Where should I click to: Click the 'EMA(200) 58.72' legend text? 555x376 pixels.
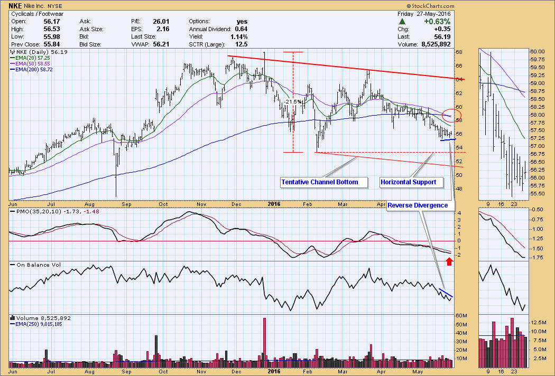(34, 70)
